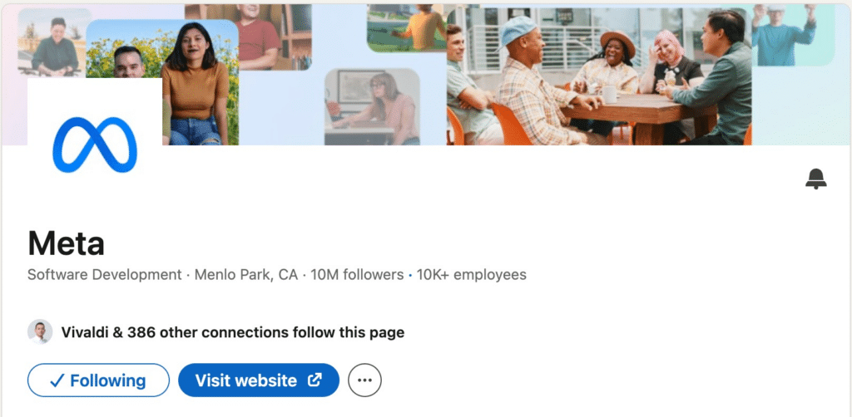The height and width of the screenshot is (417, 852).
Task: Click the checkmark icon on Following
Action: (x=57, y=381)
